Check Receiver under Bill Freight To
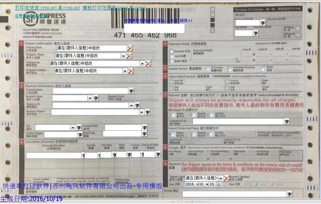 (194, 115)
